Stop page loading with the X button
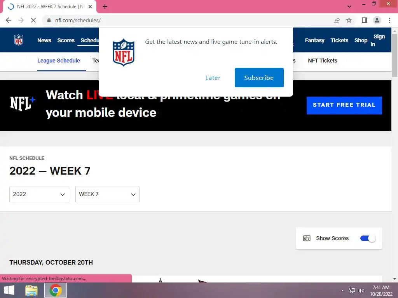This screenshot has height=298, width=398. (33, 20)
